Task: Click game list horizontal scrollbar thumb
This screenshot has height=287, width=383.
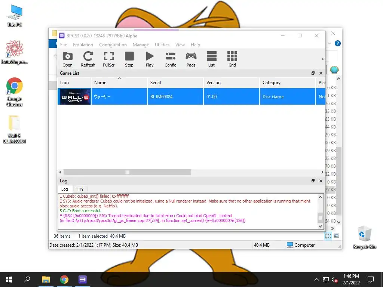Action: (127, 172)
